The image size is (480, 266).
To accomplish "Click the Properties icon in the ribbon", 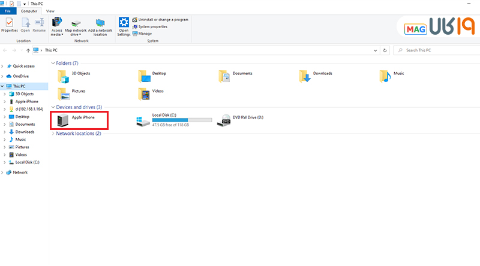I will [9, 25].
